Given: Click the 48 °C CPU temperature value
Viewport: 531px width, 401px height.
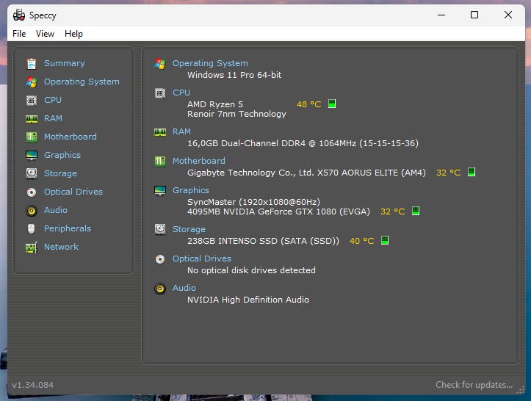Looking at the screenshot, I should coord(309,104).
